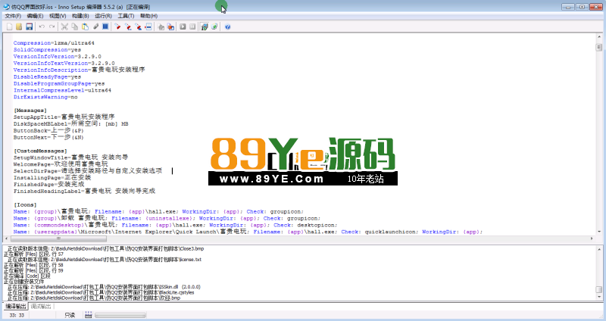
Task: Open Help via the blue question icon
Action: coord(228,26)
